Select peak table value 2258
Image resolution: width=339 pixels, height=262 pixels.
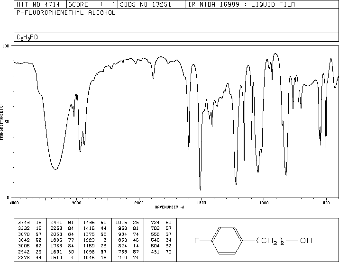(56, 228)
